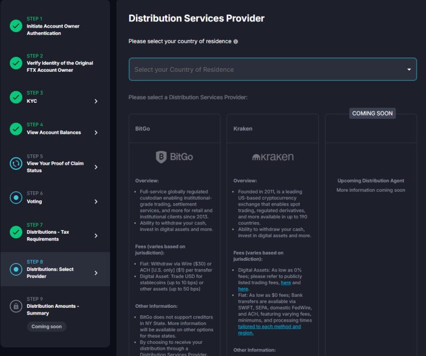Click the Coming soon pill under Step 9
This screenshot has width=426, height=356.
[46, 327]
